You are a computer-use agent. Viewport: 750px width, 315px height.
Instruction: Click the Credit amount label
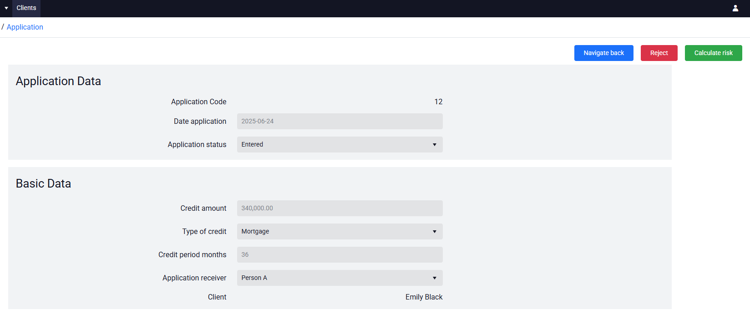[203, 208]
